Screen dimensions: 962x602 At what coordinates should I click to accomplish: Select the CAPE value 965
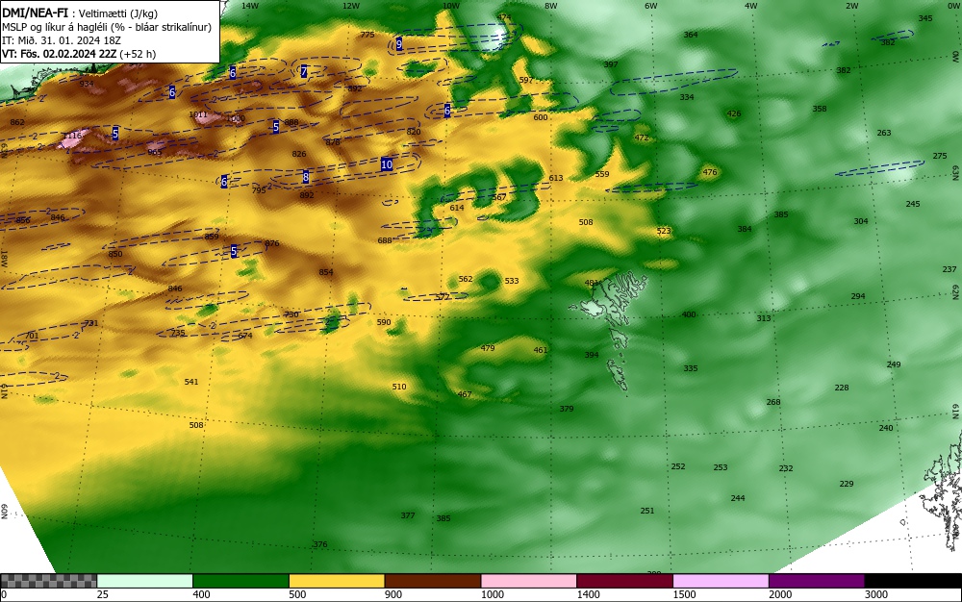155,152
